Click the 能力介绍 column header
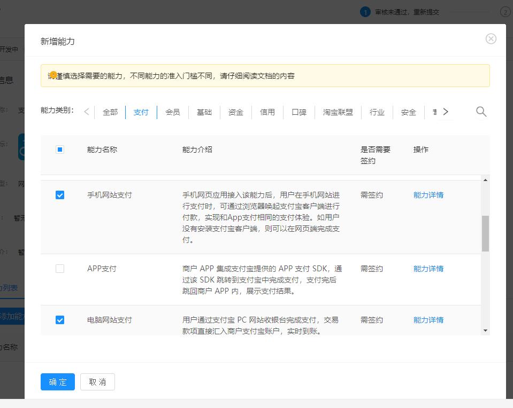The image size is (513, 408). tap(197, 150)
